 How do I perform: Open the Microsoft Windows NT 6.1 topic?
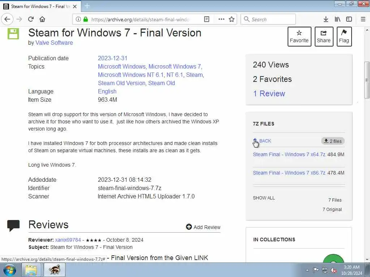tap(130, 75)
